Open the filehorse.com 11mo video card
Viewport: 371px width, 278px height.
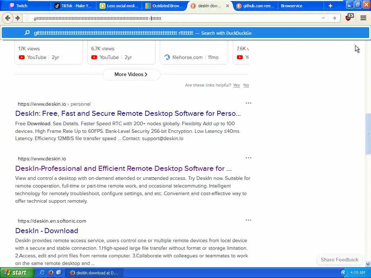[194, 52]
